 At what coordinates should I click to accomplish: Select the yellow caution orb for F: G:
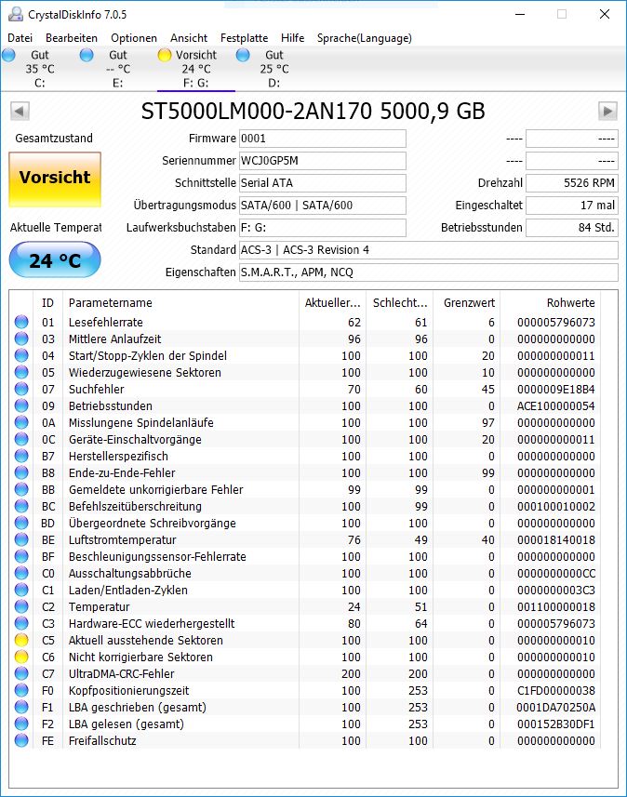pyautogui.click(x=165, y=55)
